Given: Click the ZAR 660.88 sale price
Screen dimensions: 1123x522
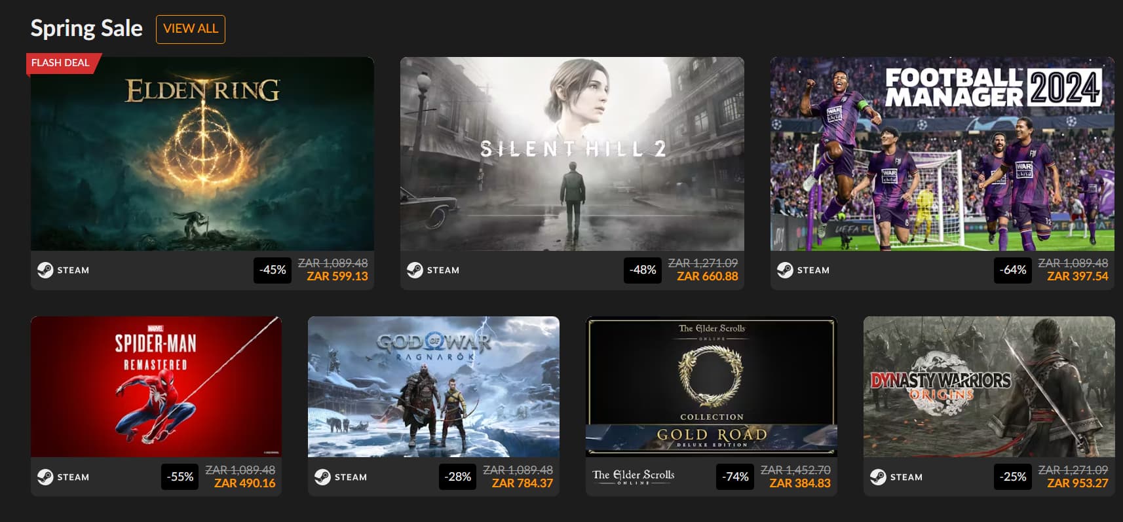Looking at the screenshot, I should tap(708, 276).
